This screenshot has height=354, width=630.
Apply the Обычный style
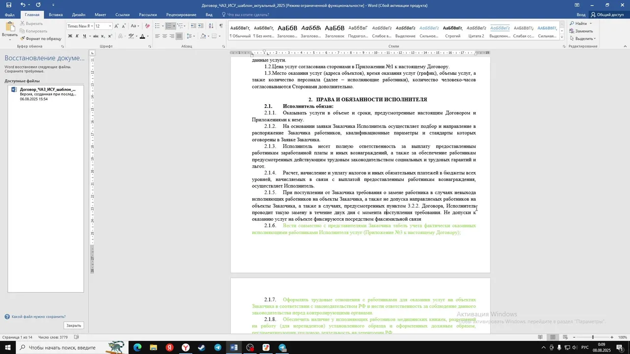pos(241,31)
